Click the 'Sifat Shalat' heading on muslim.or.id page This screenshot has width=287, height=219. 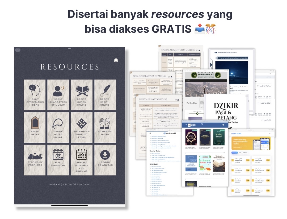click(154, 164)
